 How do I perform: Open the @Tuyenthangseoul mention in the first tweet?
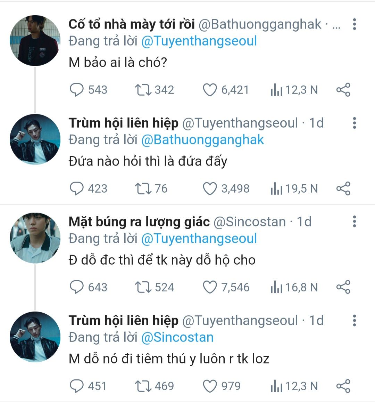(x=199, y=41)
